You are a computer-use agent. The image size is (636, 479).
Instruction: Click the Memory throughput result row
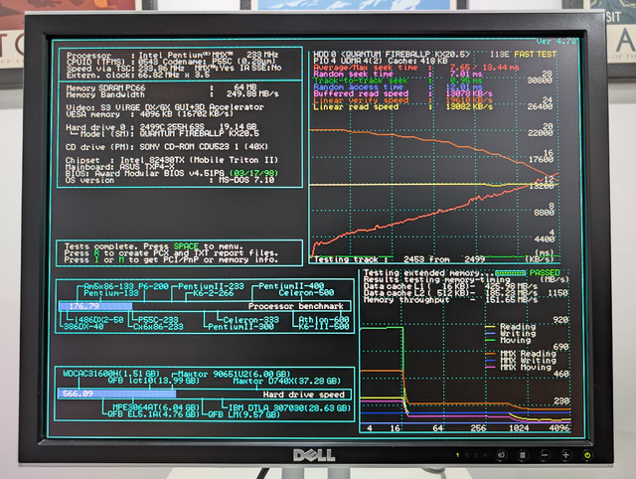point(450,300)
